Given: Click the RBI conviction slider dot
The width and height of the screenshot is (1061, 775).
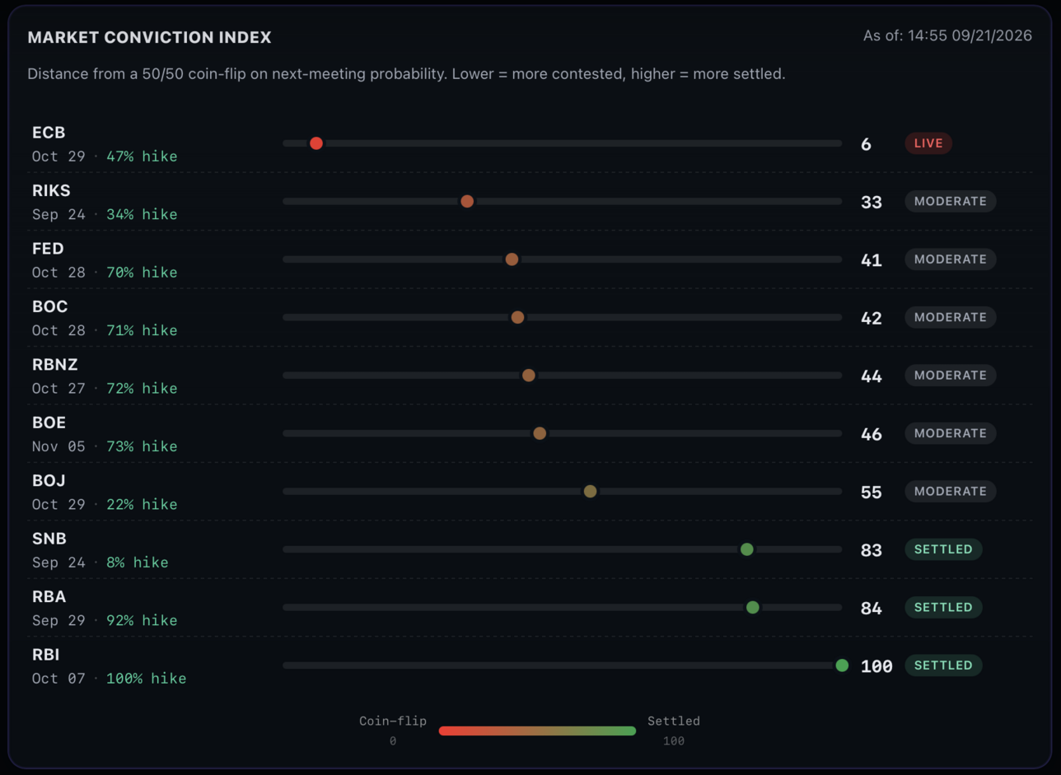Looking at the screenshot, I should 842,665.
